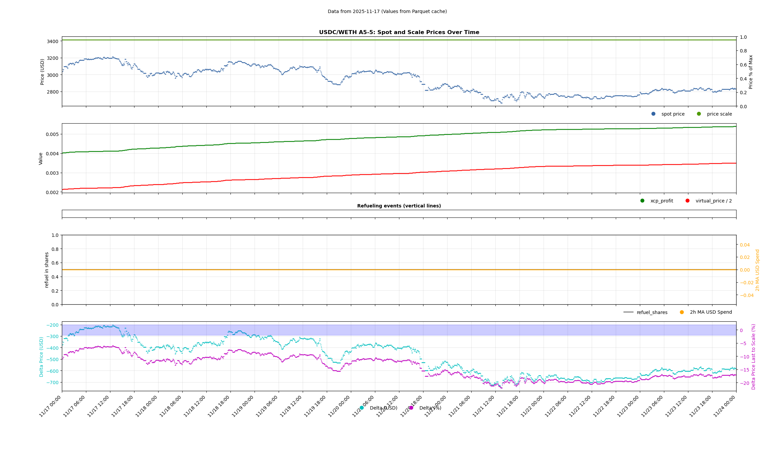This screenshot has width=775, height=460.
Task: Click the cyan Delta (USD) legend marker
Action: [362, 408]
